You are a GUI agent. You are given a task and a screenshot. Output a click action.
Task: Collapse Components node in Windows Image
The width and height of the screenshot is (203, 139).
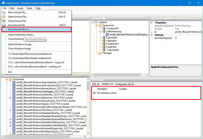[7, 79]
